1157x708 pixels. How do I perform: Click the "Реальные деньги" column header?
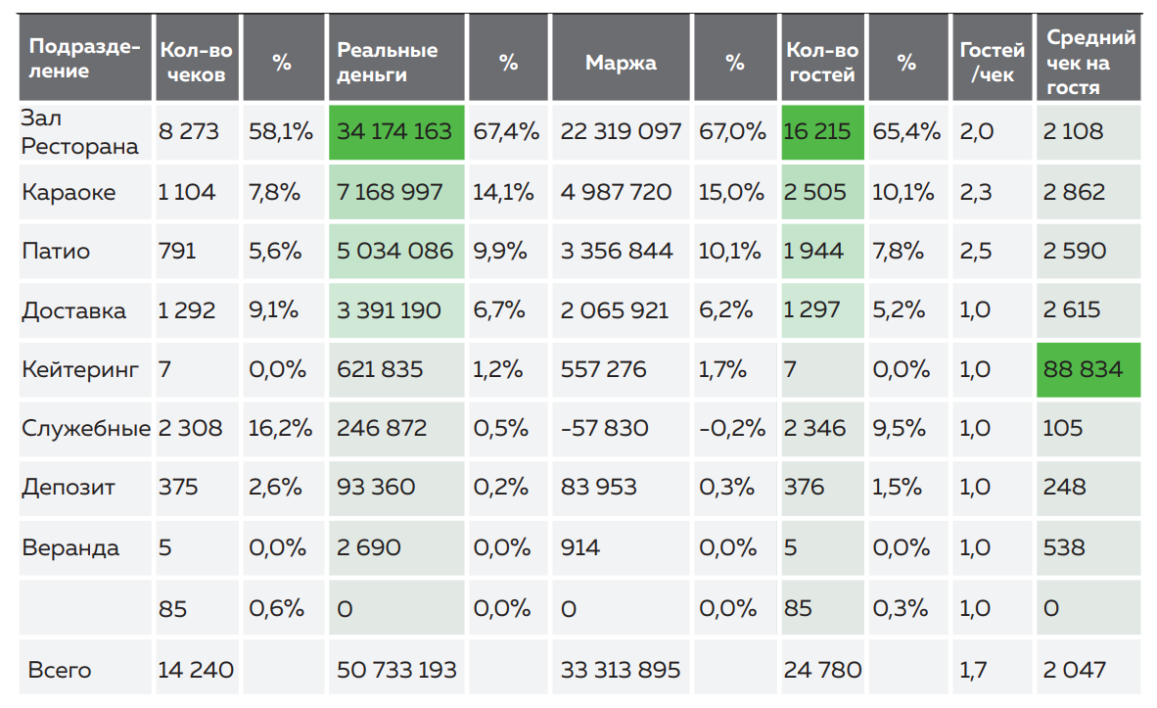click(387, 62)
